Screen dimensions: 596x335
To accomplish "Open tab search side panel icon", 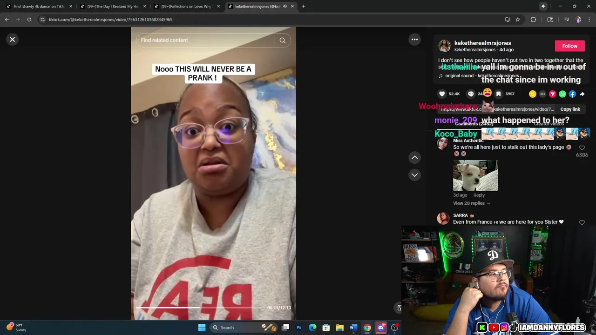I will coord(550,20).
